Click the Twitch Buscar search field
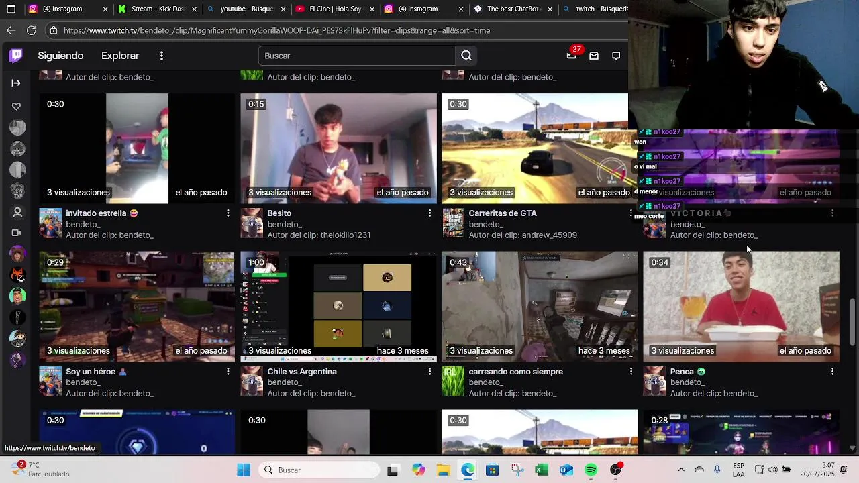This screenshot has width=859, height=483. point(356,56)
